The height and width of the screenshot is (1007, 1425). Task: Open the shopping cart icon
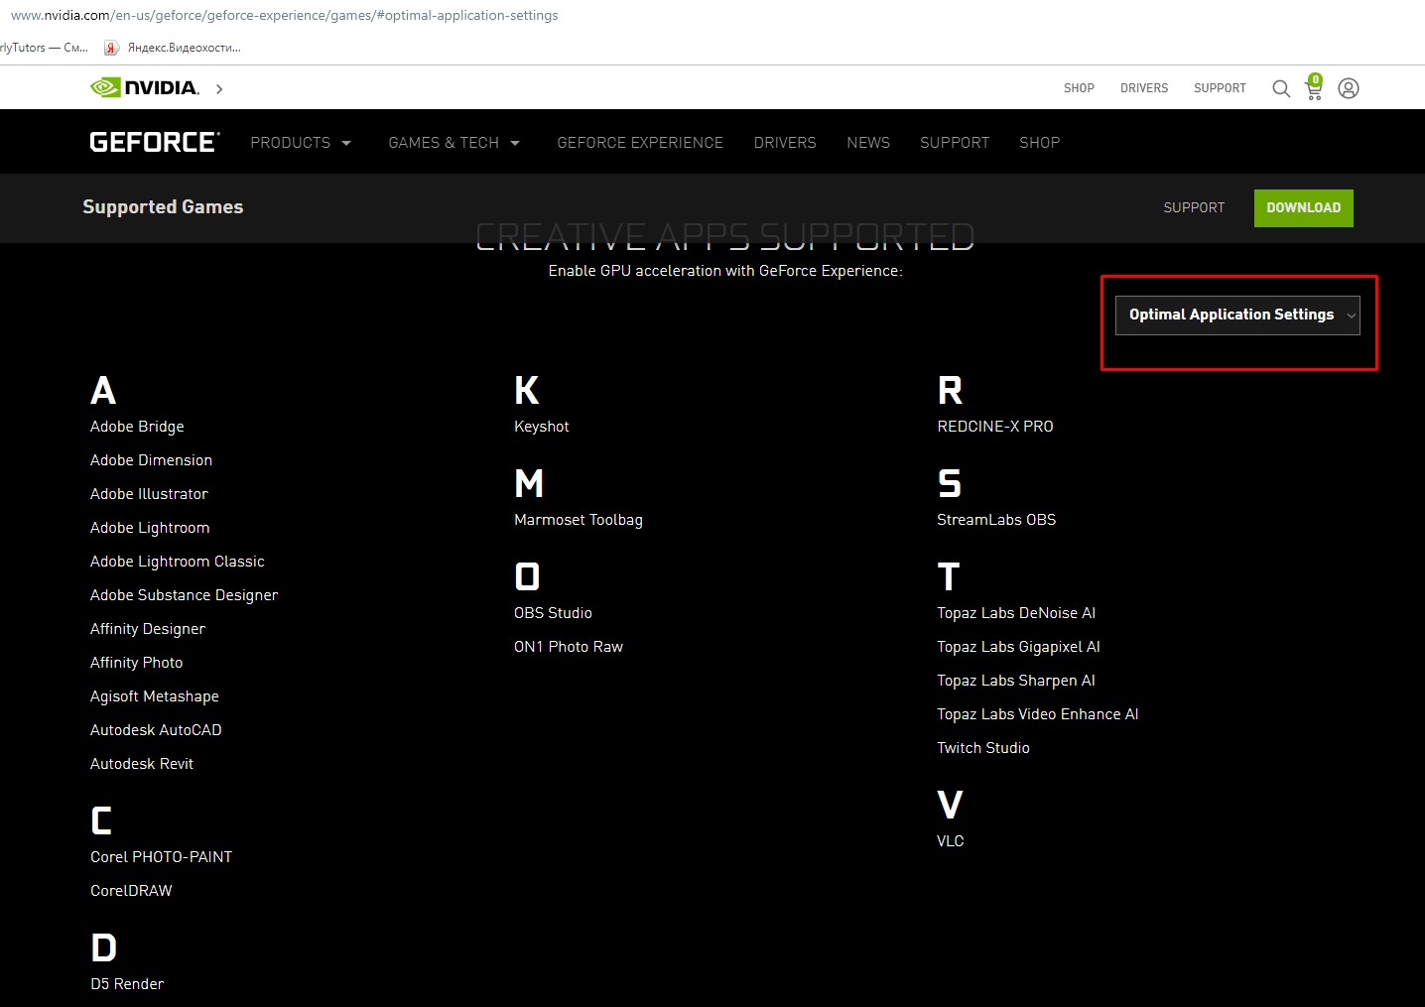coord(1314,87)
